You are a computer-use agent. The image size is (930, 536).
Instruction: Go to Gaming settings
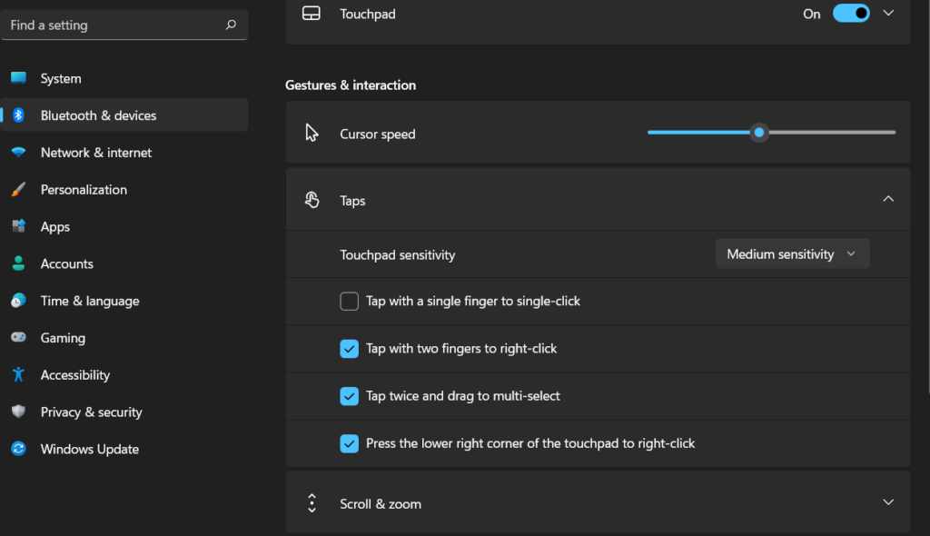coord(124,337)
